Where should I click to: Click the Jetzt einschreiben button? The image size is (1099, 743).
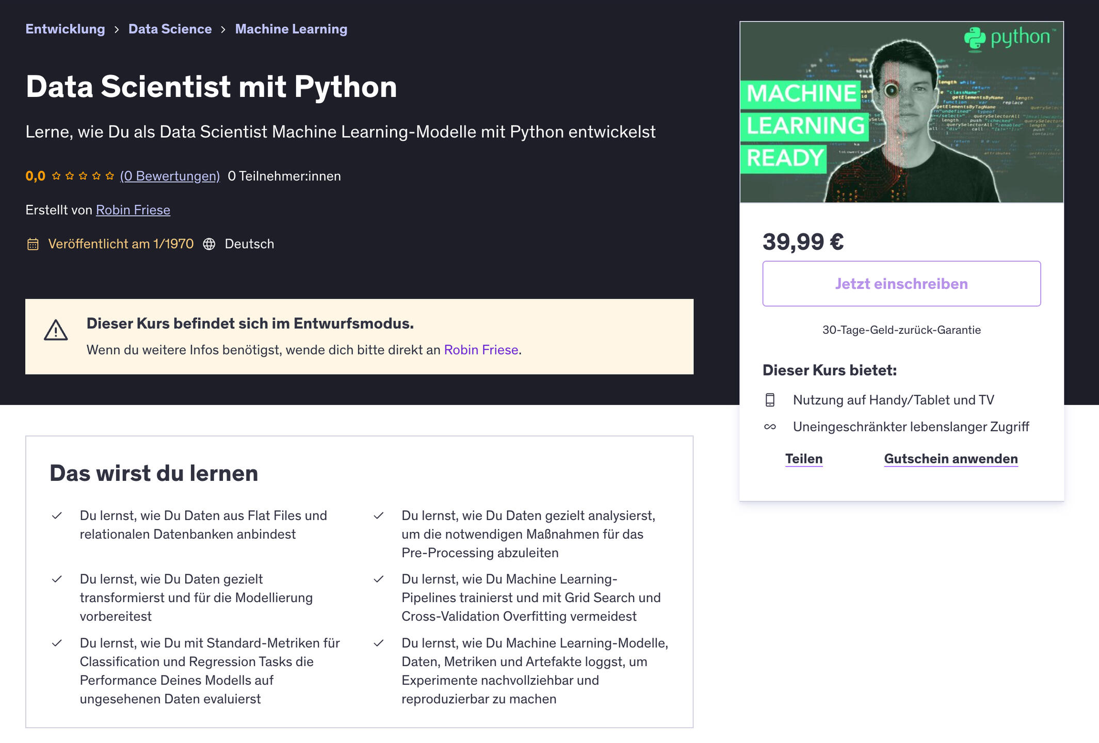point(901,283)
